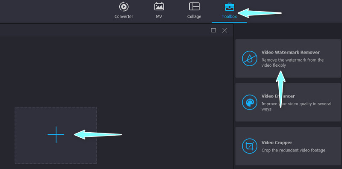This screenshot has height=169, width=342.
Task: Click the watermark droplet icon
Action: coord(250,59)
